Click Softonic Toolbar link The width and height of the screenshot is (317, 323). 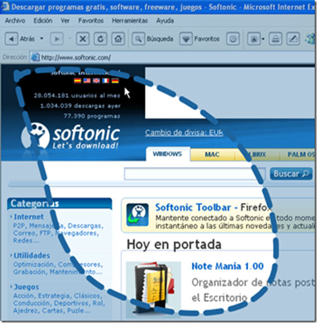pos(193,207)
